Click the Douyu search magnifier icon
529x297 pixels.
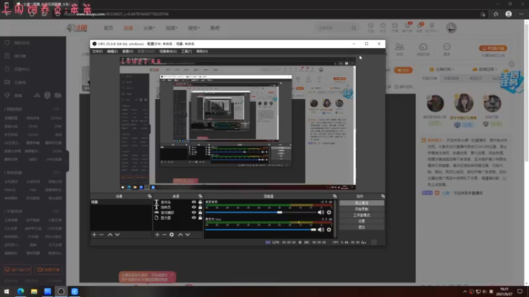click(354, 28)
